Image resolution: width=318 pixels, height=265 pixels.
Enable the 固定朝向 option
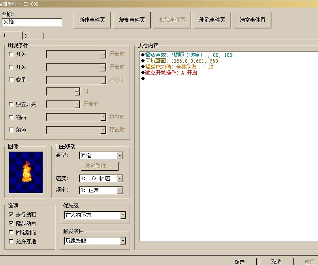coord(11,232)
